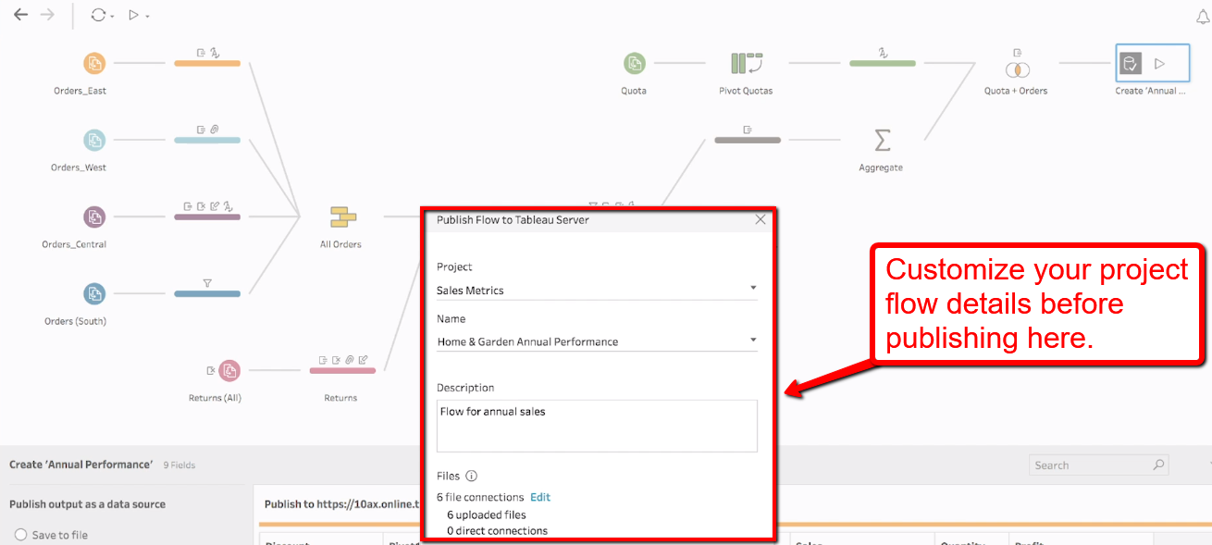
Task: Select the Orders_West input step
Action: click(93, 141)
